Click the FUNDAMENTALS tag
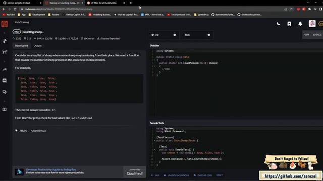This screenshot has width=323, height=181. [x=38, y=131]
